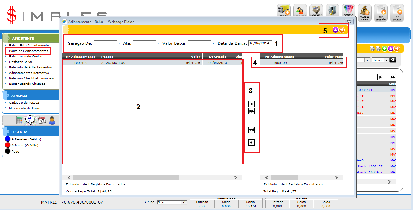Select Desfazer Baixa in Assistente menu
Image resolution: width=413 pixels, height=210 pixels.
pos(20,62)
